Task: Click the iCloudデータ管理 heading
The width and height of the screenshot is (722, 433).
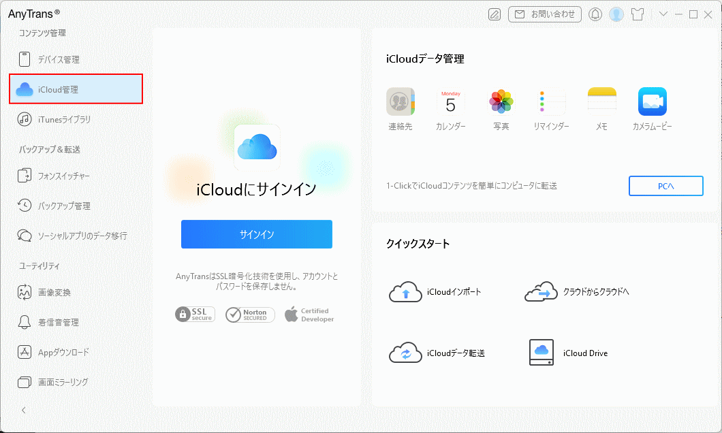Action: coord(425,59)
